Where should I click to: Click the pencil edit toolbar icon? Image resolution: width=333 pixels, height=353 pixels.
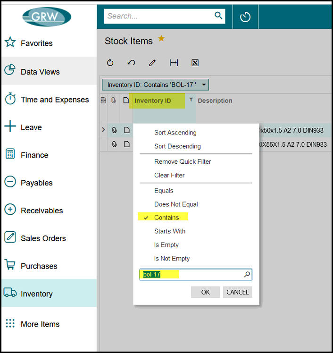click(152, 63)
